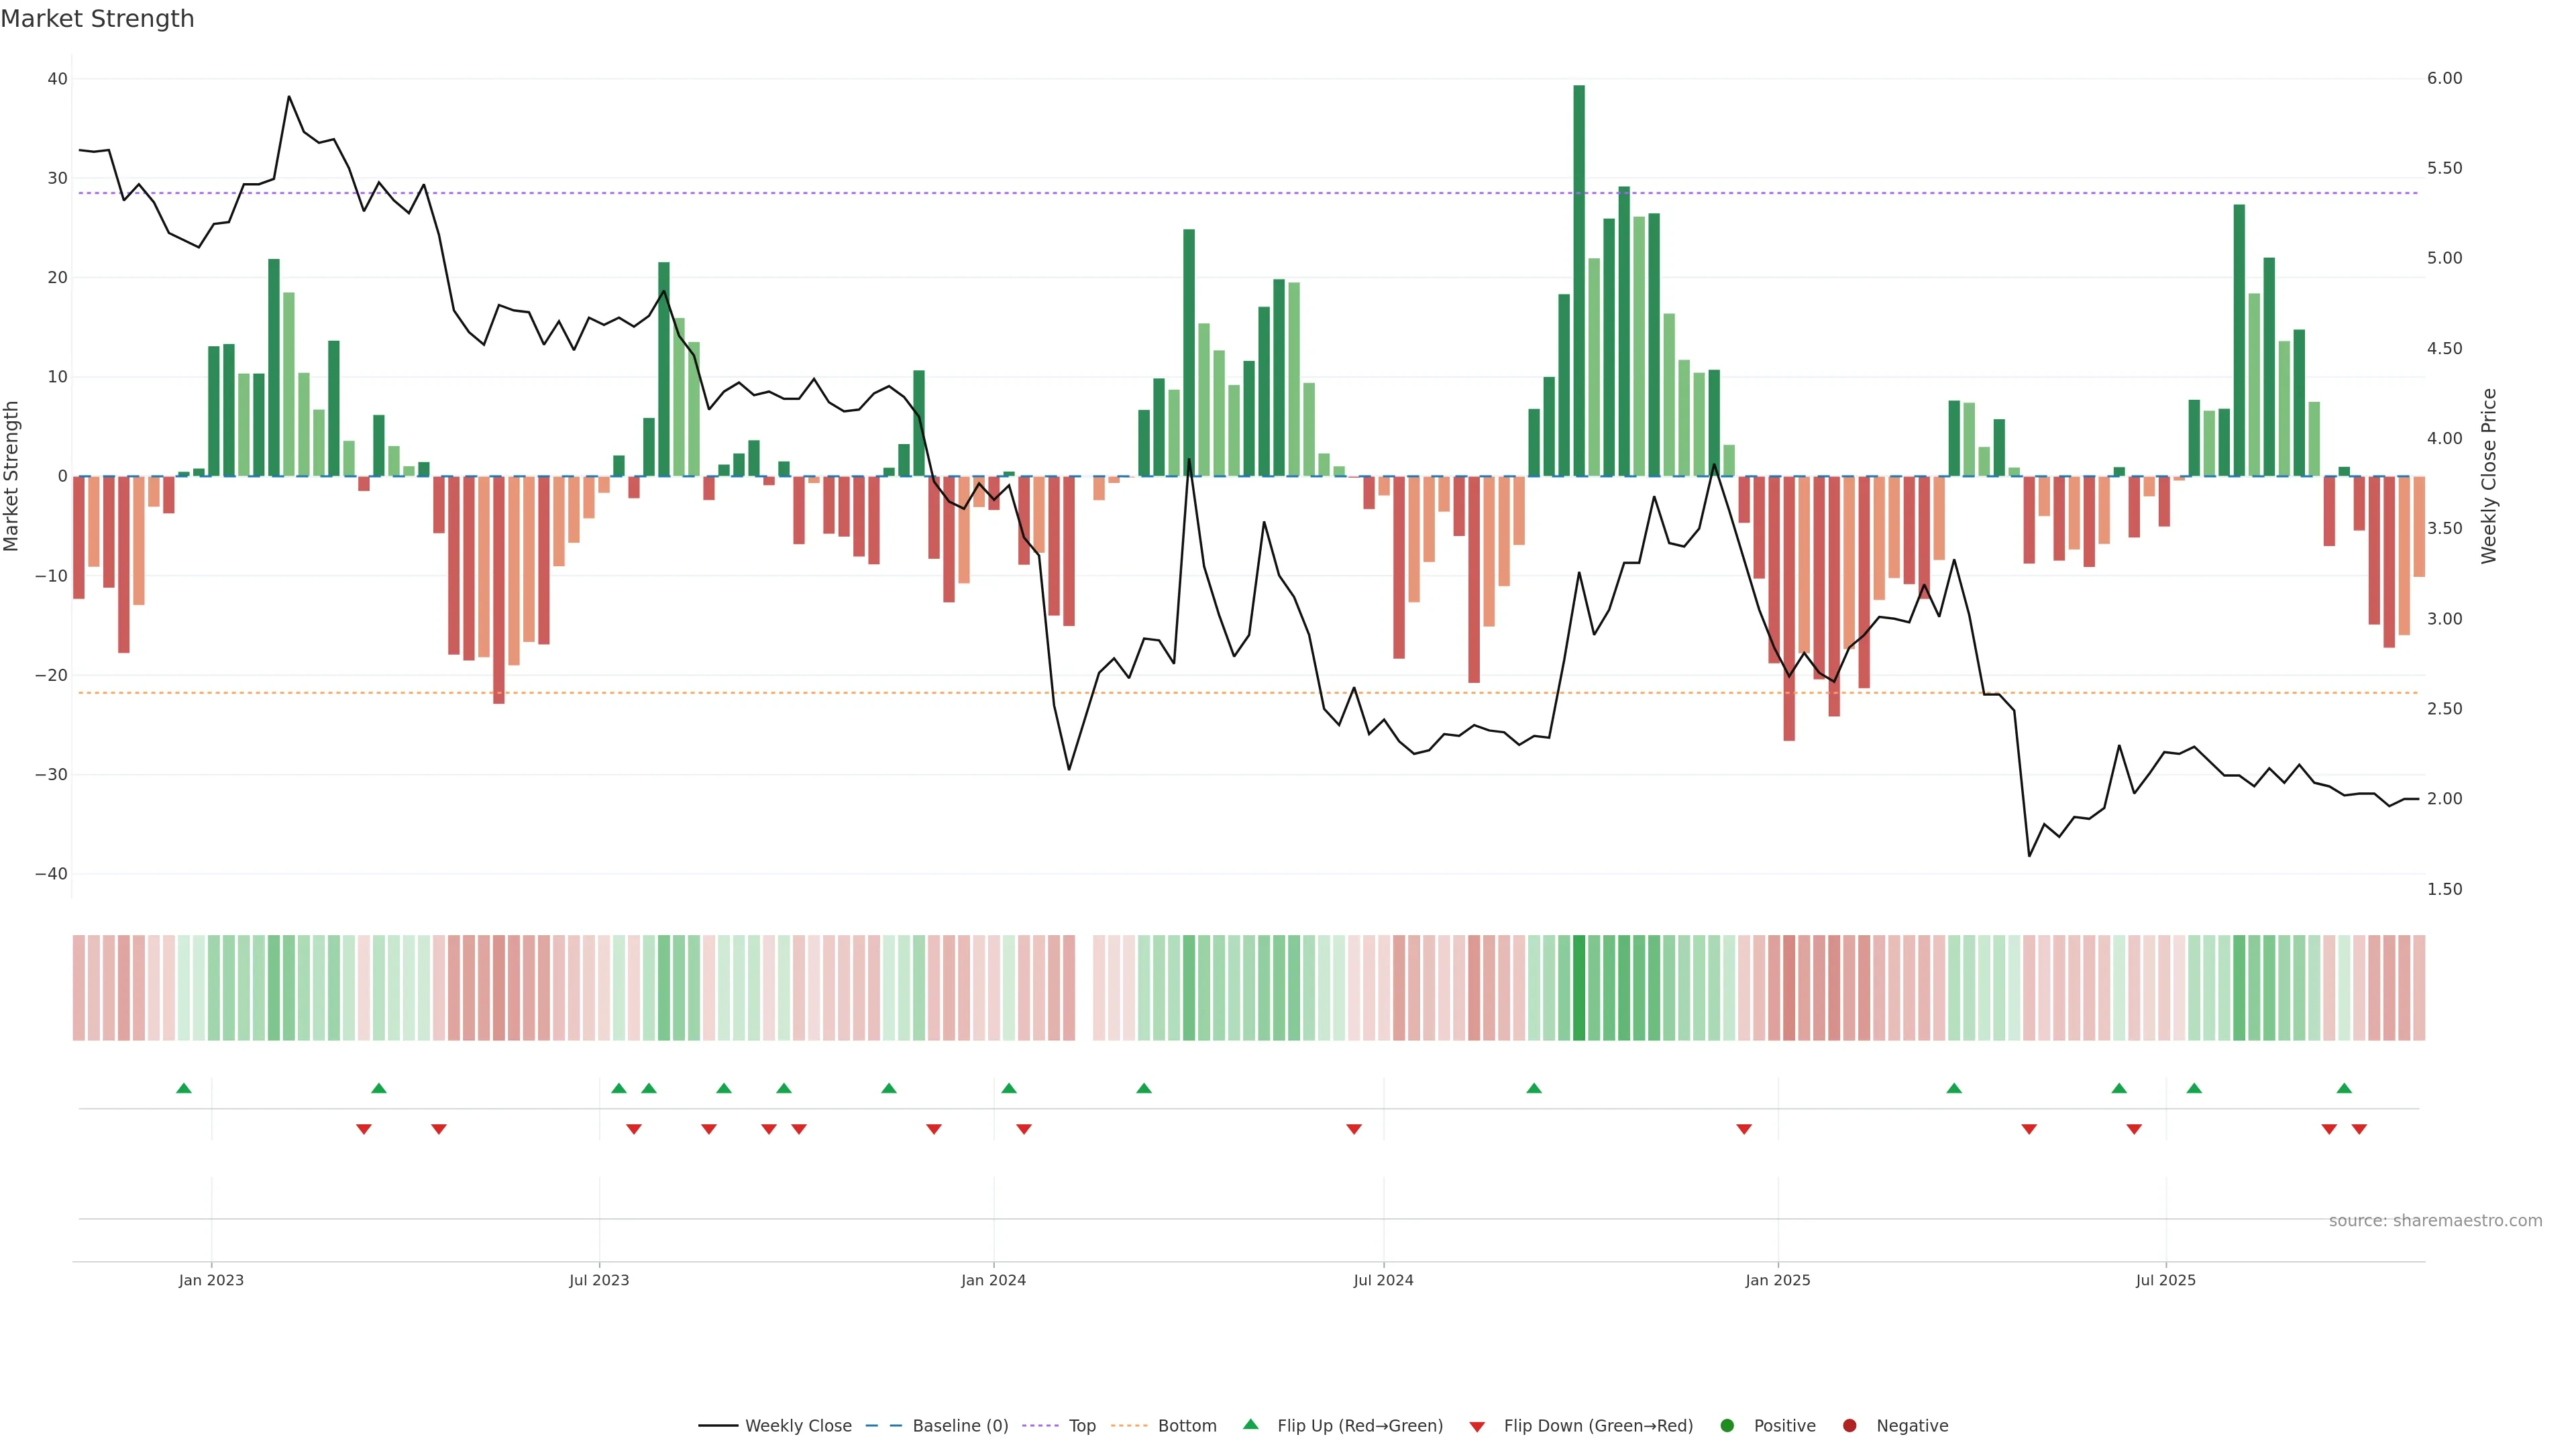
Task: Click the first green flip-up triangle marker
Action: click(x=184, y=1088)
